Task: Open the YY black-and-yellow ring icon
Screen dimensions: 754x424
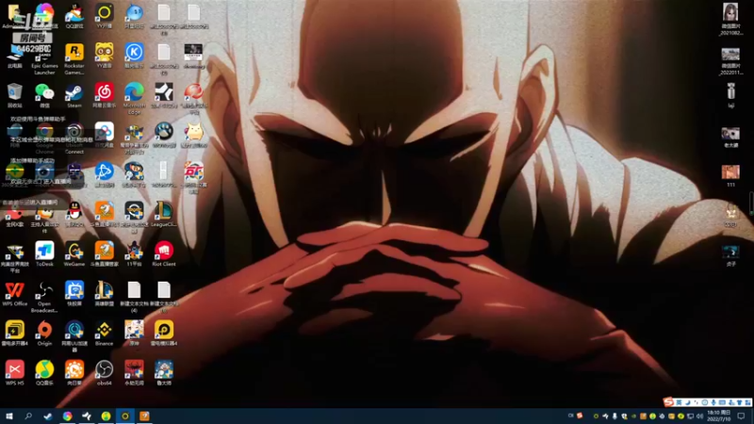Action: tap(105, 12)
